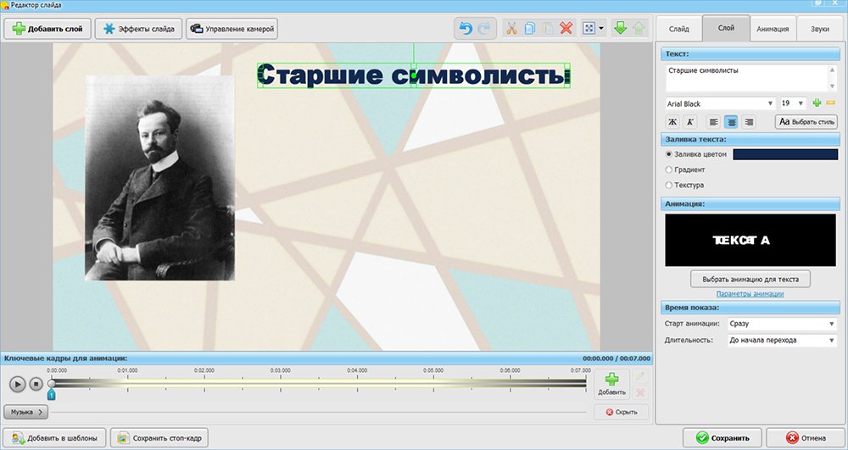Image resolution: width=848 pixels, height=450 pixels.
Task: Click the scissors cut icon
Action: (x=511, y=29)
